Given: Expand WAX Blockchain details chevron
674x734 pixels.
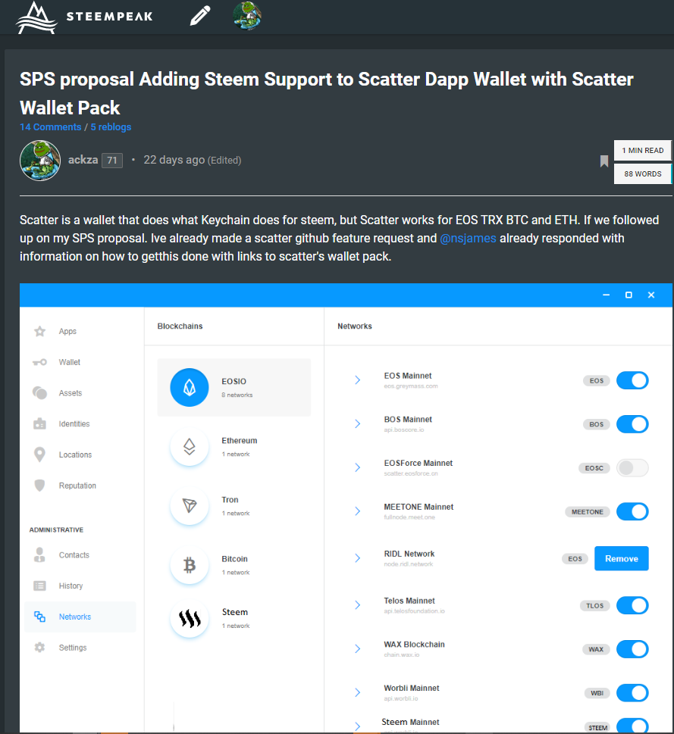Looking at the screenshot, I should 357,648.
